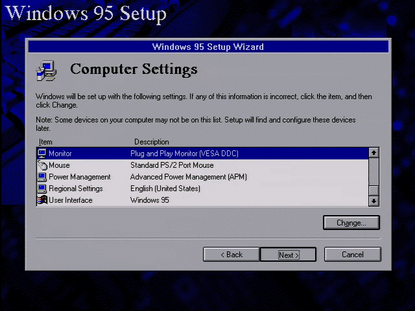Click the Computer Settings setup icon
This screenshot has height=311, width=415.
click(x=46, y=71)
